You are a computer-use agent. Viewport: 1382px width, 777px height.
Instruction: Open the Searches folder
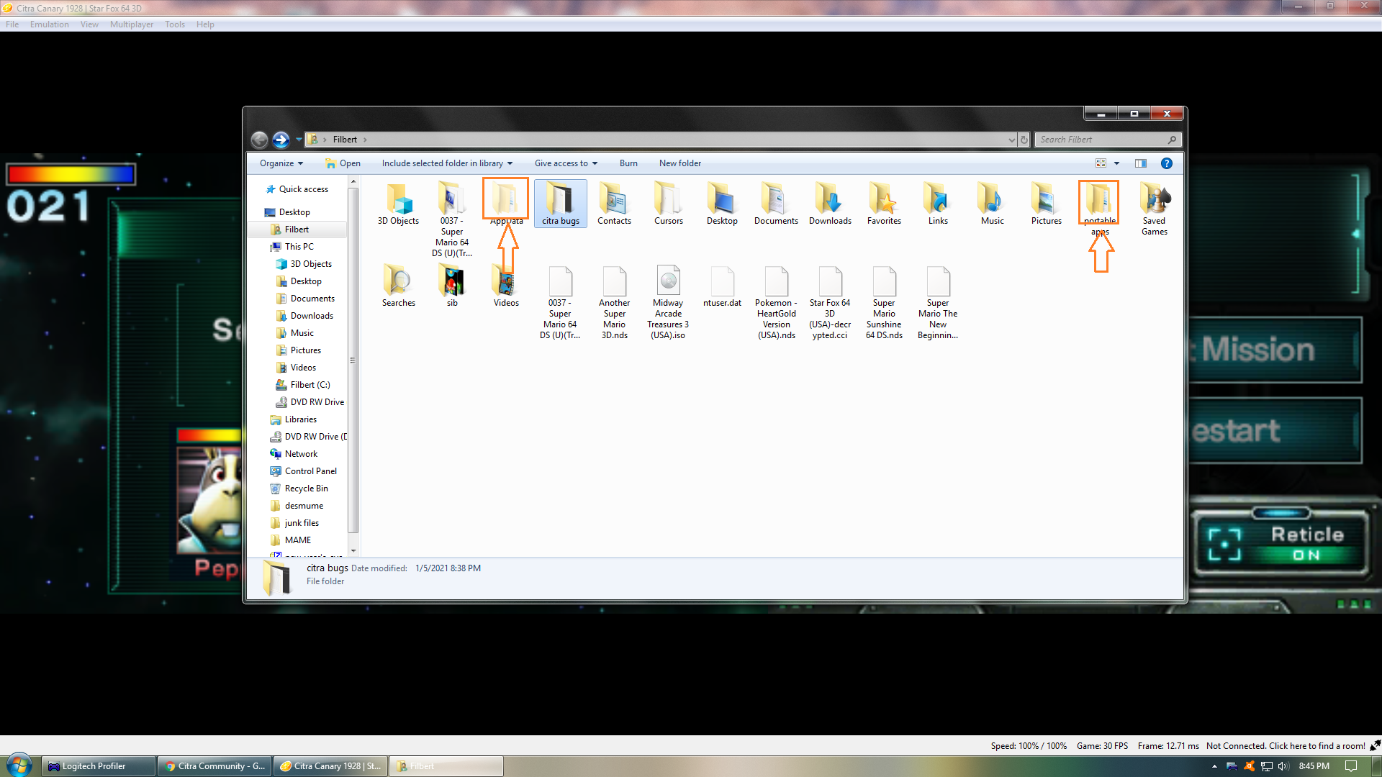[398, 286]
